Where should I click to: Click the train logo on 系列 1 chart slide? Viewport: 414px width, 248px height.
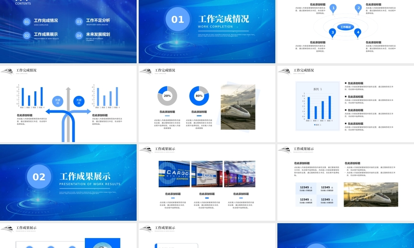[x=285, y=71]
